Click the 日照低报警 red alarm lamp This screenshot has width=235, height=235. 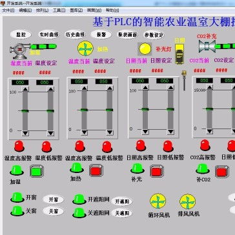[x=169, y=146]
